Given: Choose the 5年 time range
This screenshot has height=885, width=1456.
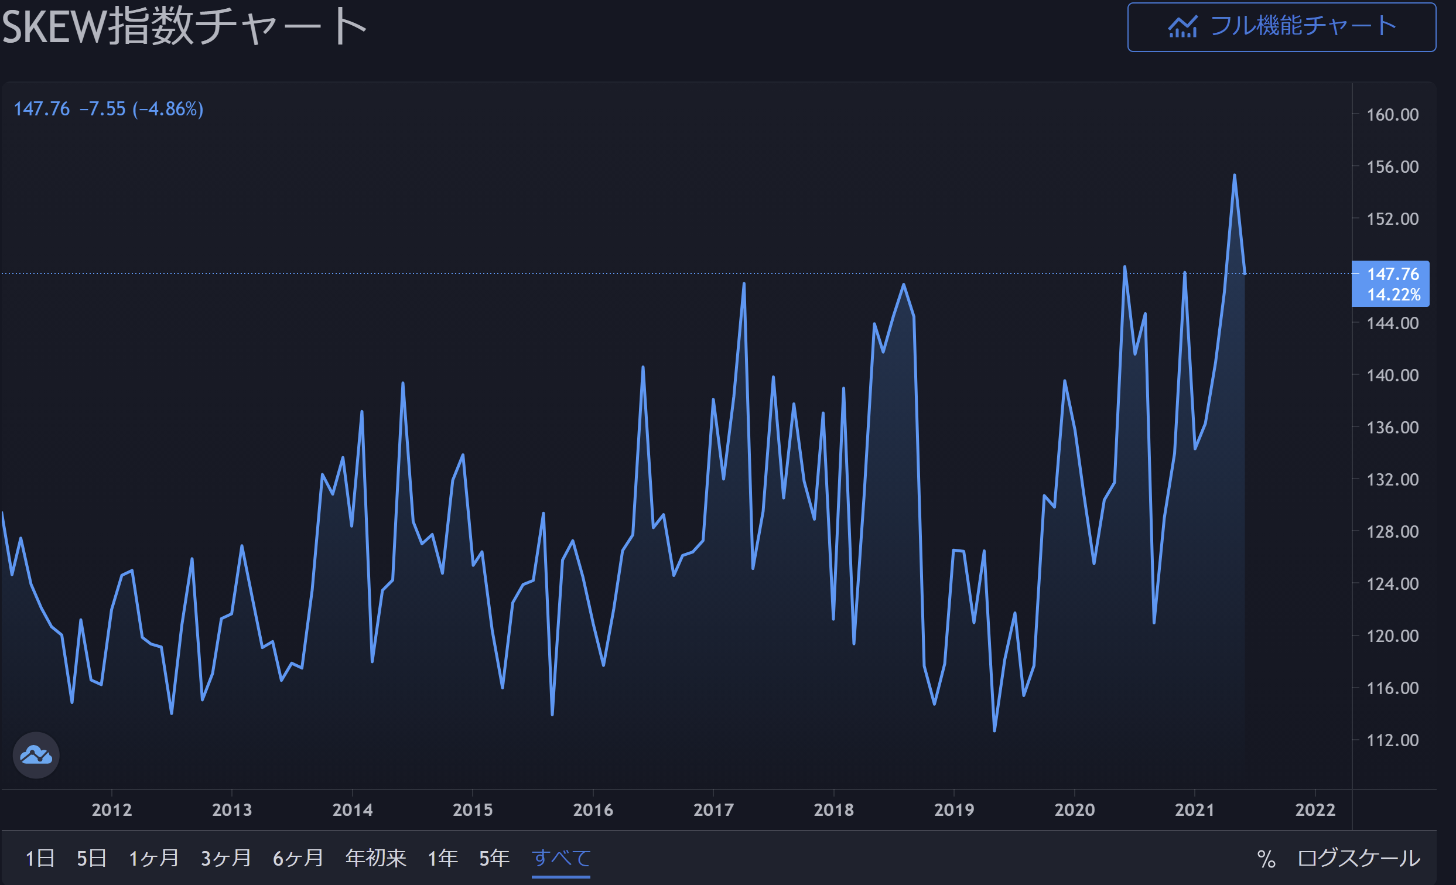Looking at the screenshot, I should click(x=494, y=858).
